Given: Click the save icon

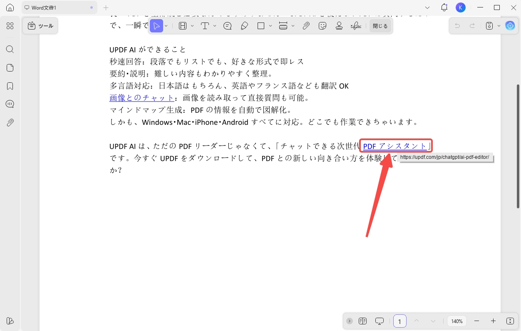Looking at the screenshot, I should (489, 26).
